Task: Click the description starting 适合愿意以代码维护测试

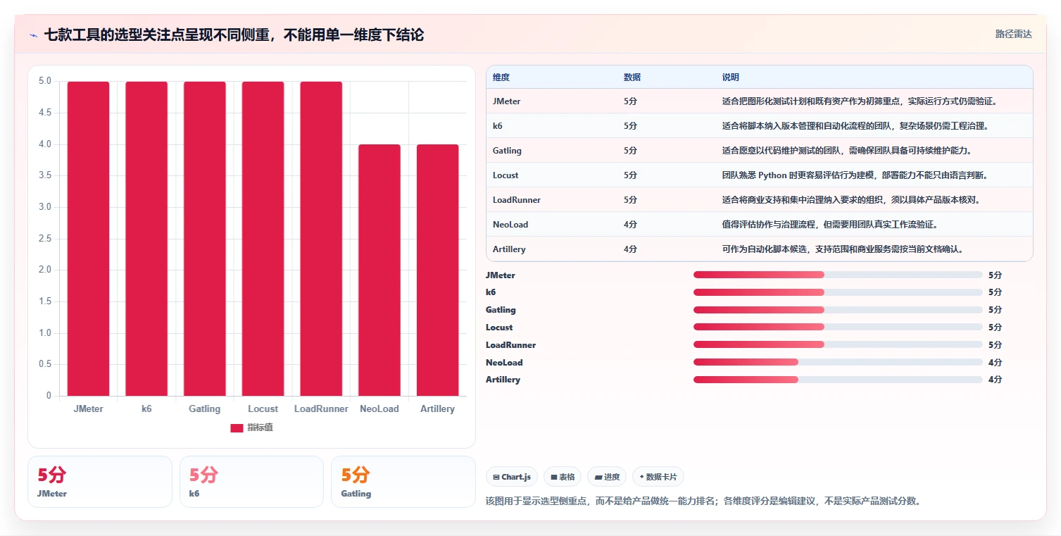Action: click(847, 151)
